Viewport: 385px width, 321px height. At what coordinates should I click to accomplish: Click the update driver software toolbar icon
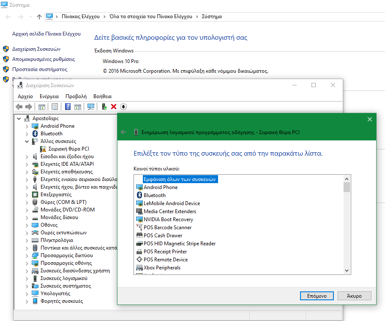coord(104,107)
